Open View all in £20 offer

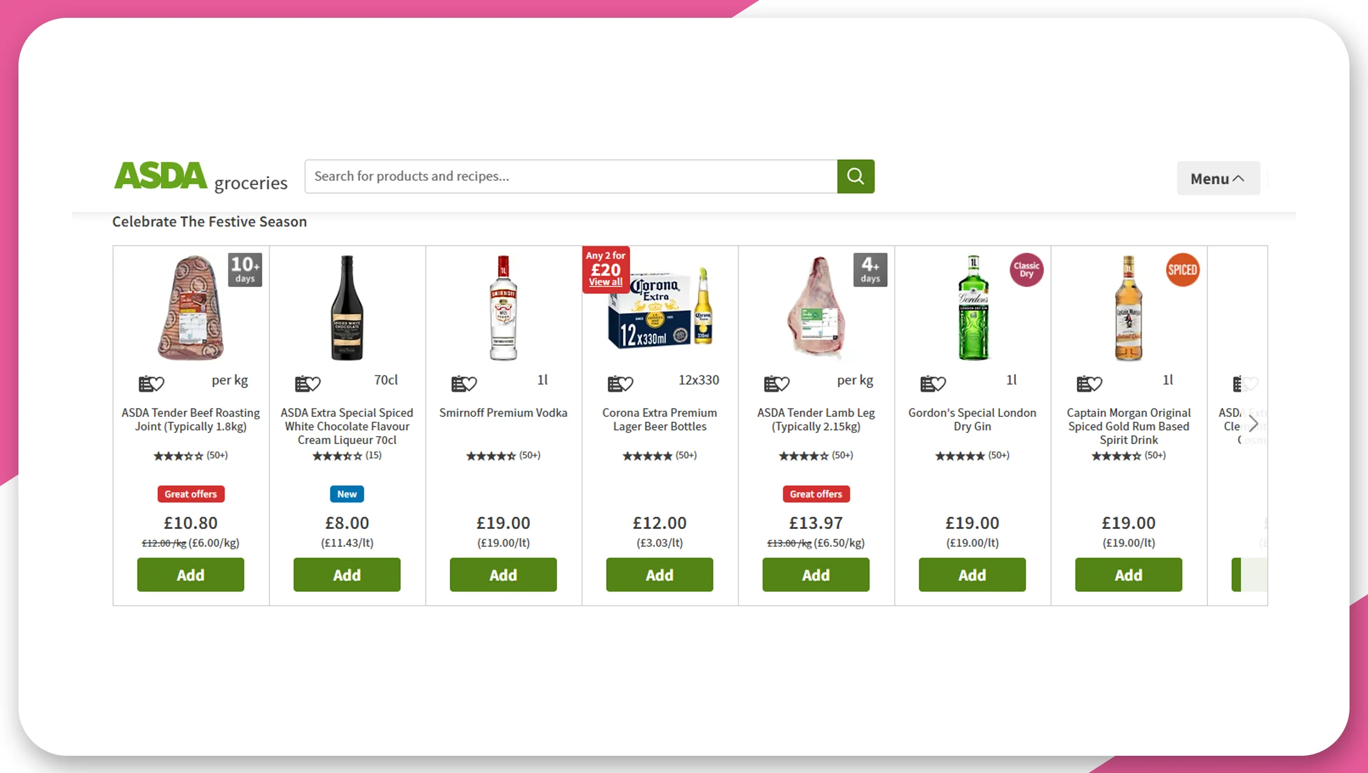pos(606,282)
